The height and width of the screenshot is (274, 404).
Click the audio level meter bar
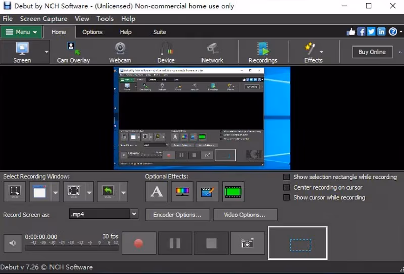click(72, 248)
